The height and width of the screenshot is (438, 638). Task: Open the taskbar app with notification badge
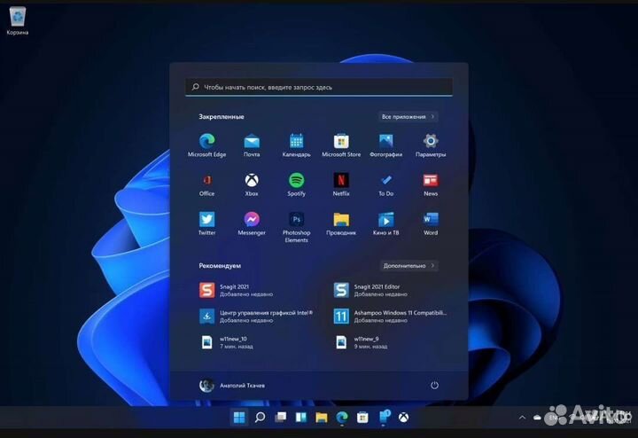384,418
